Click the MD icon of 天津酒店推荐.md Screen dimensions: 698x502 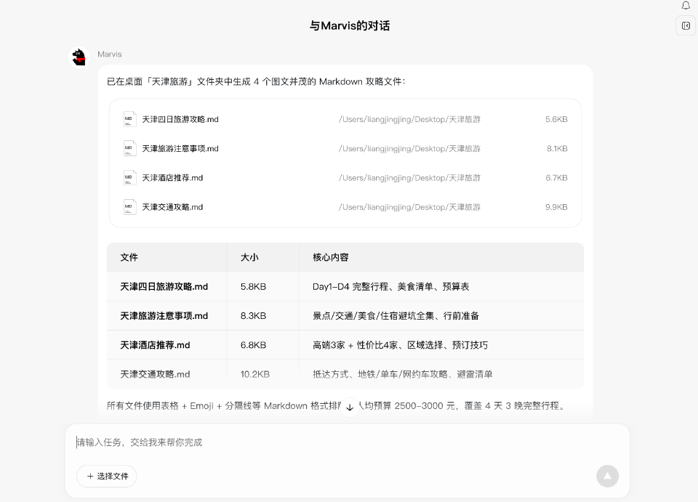pos(129,178)
